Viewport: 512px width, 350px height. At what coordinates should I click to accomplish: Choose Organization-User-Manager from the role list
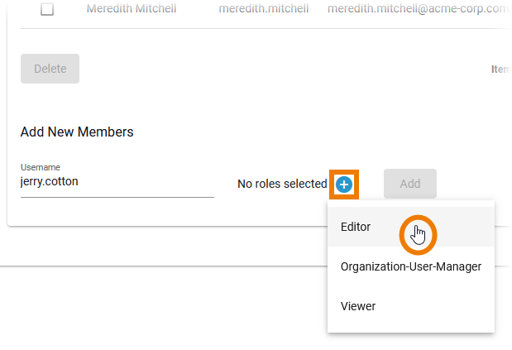[410, 266]
